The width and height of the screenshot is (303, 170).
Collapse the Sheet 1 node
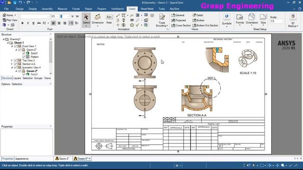pyautogui.click(x=8, y=42)
